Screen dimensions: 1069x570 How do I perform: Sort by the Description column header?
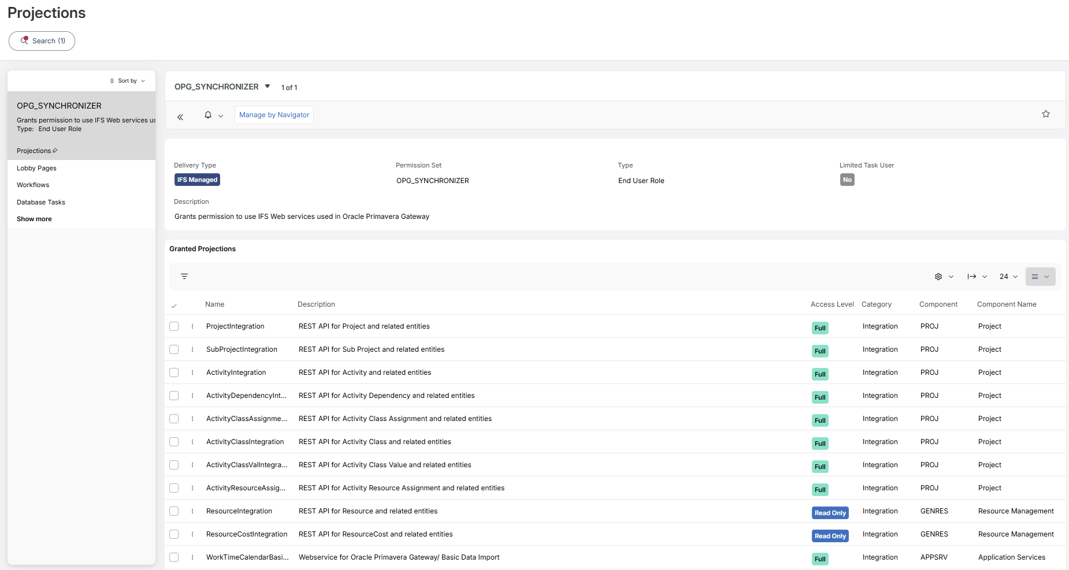tap(316, 304)
